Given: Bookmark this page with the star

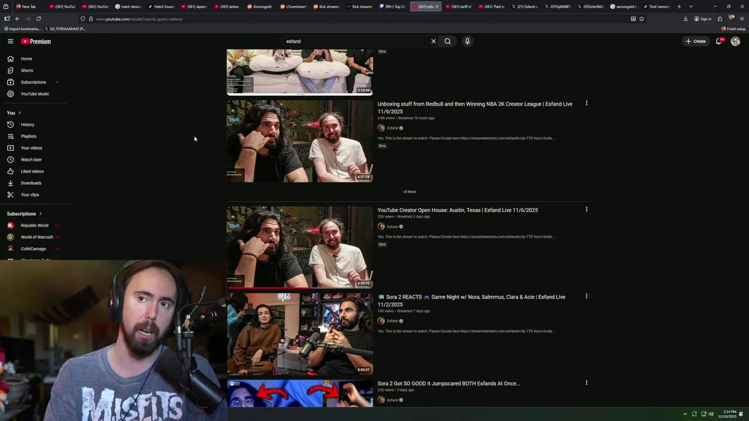Looking at the screenshot, I should [x=642, y=19].
